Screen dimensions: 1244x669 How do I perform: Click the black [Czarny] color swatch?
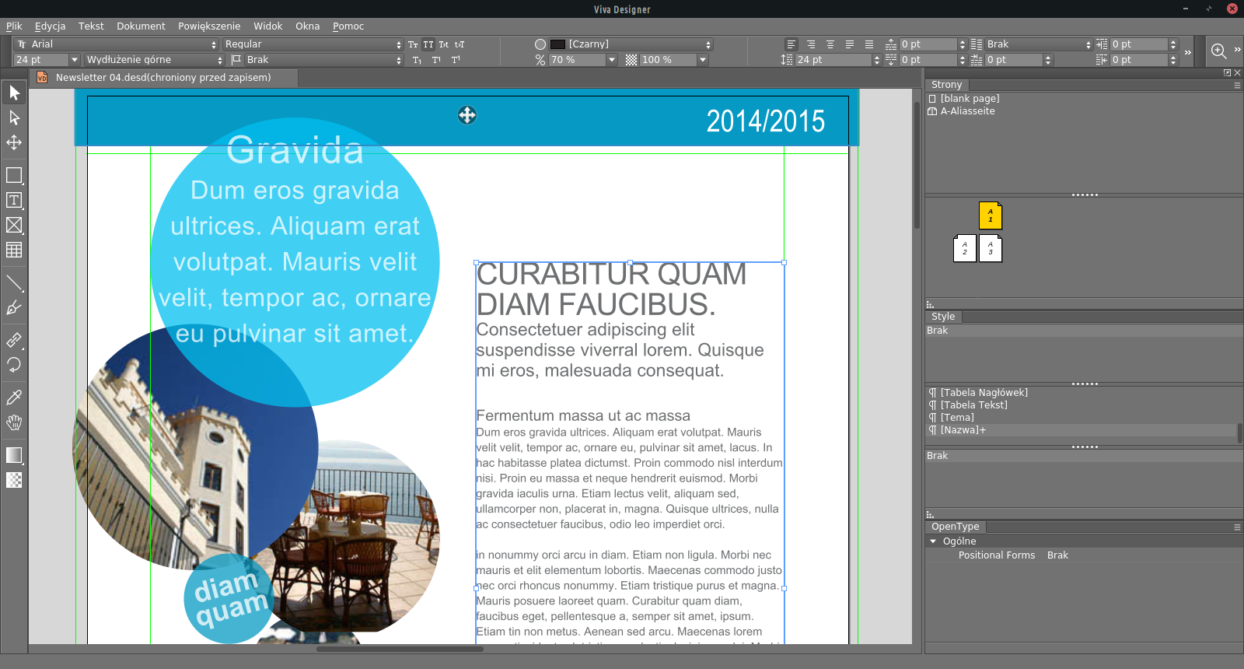pos(557,44)
